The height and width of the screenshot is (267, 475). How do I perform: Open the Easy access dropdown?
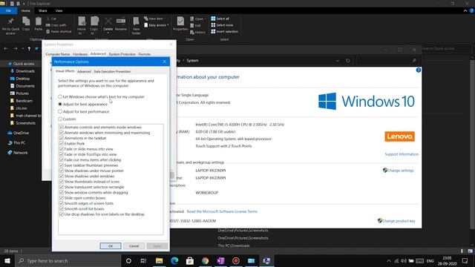pyautogui.click(x=157, y=25)
